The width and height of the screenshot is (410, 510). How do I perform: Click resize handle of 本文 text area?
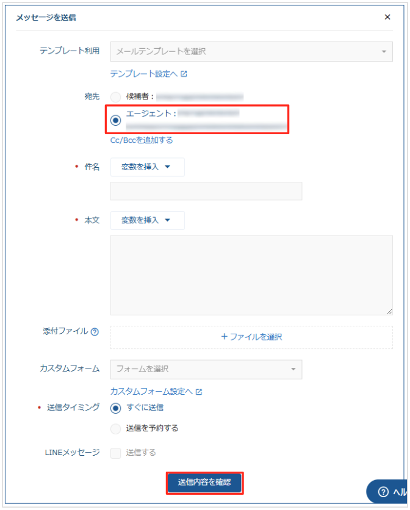pos(389,312)
